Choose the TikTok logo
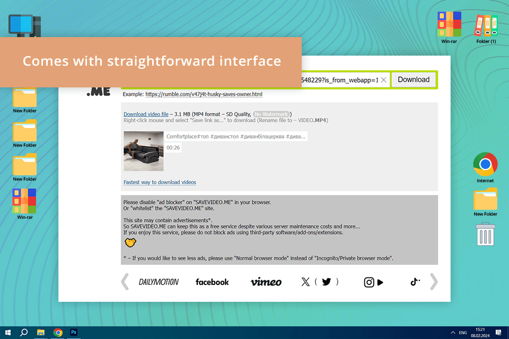This screenshot has height=339, width=509. pyautogui.click(x=415, y=282)
